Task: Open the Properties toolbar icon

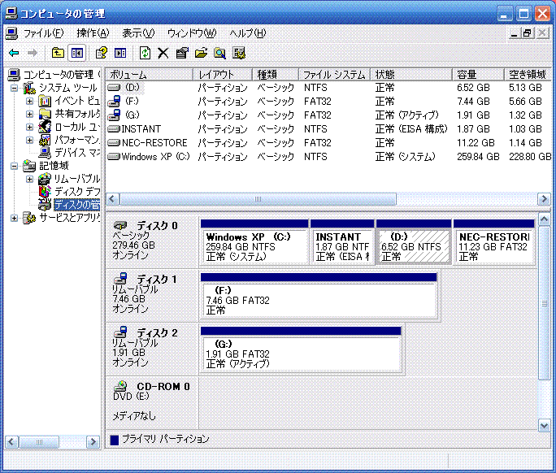Action: pyautogui.click(x=182, y=53)
